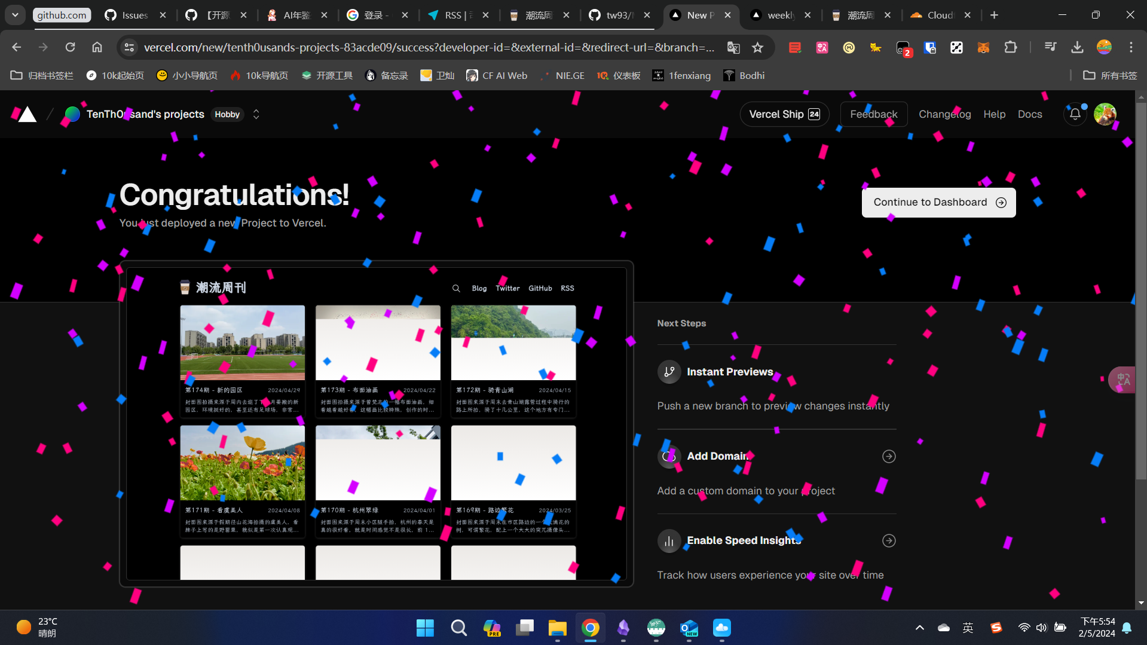Bookmark this page with the star icon
The image size is (1147, 645).
pyautogui.click(x=757, y=47)
